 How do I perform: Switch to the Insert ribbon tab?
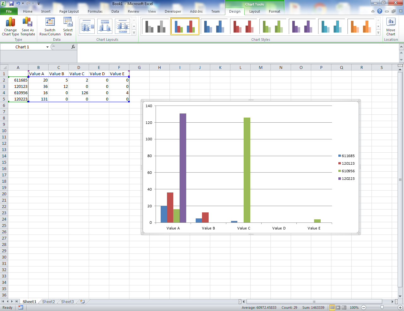coord(46,11)
